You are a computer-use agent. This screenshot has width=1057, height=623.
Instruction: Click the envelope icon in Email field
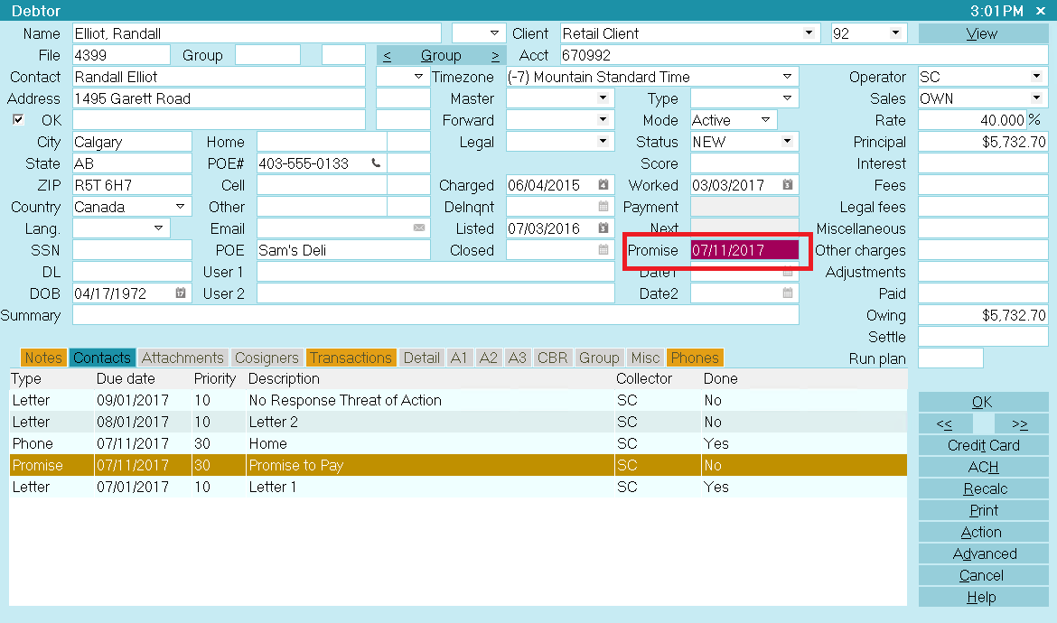point(419,228)
